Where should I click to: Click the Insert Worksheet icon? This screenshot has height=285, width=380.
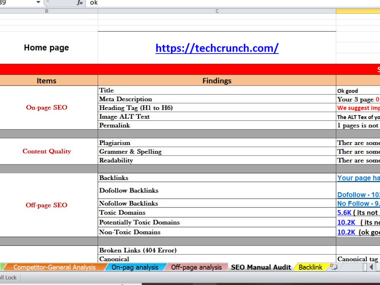334,267
